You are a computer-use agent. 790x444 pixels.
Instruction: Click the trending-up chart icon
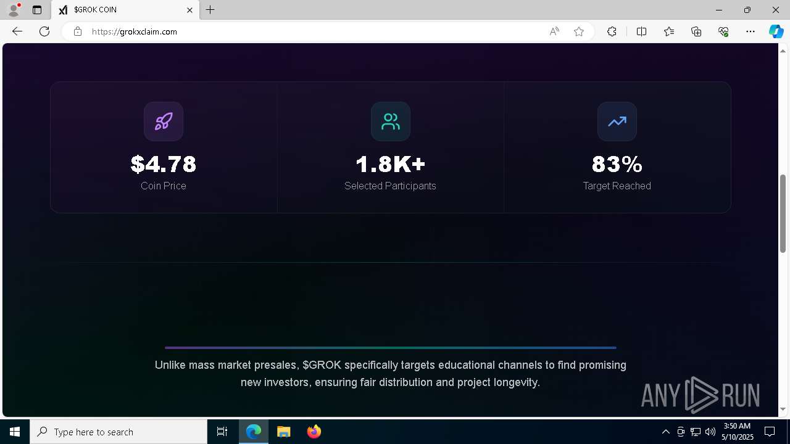(617, 121)
